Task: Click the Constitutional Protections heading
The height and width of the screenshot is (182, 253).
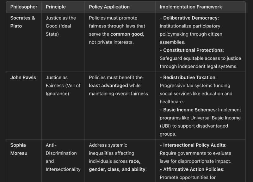Action: (x=193, y=50)
